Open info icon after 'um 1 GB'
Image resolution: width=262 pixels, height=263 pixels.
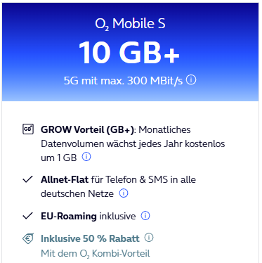point(86,157)
